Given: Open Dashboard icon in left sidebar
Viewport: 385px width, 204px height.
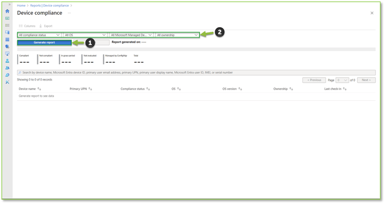Looking at the screenshot, I should point(7,18).
